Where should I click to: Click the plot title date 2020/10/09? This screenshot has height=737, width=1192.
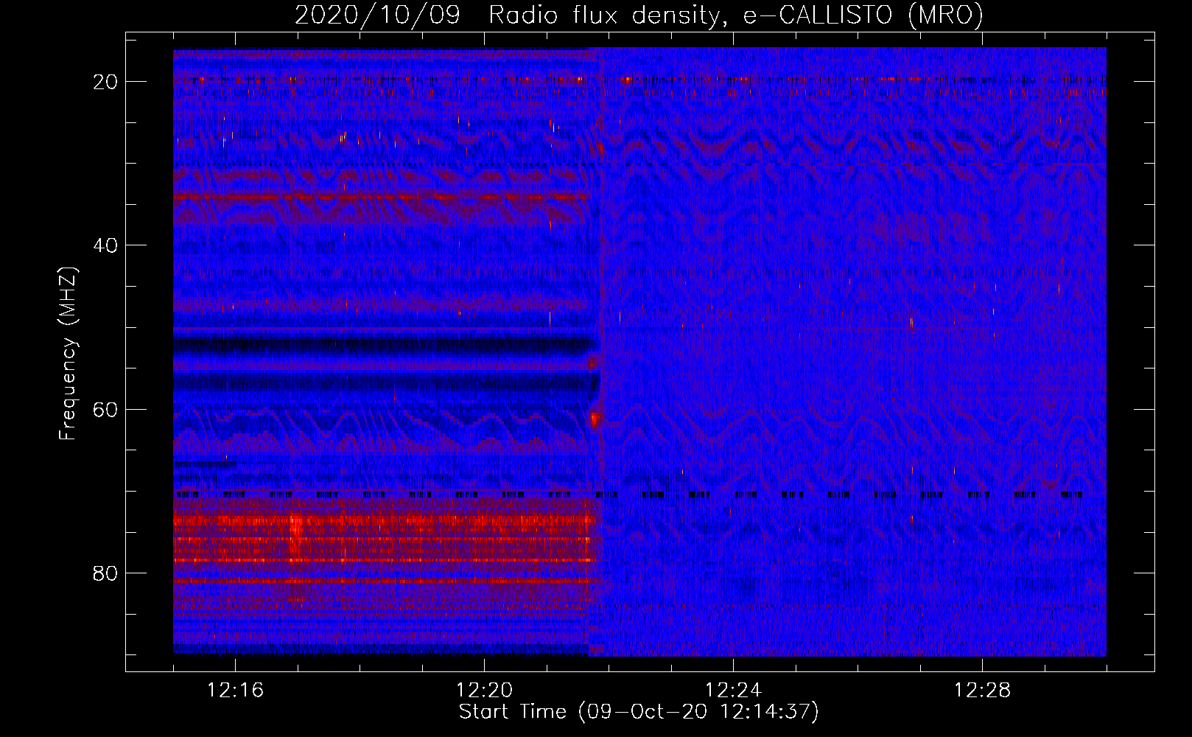[377, 15]
